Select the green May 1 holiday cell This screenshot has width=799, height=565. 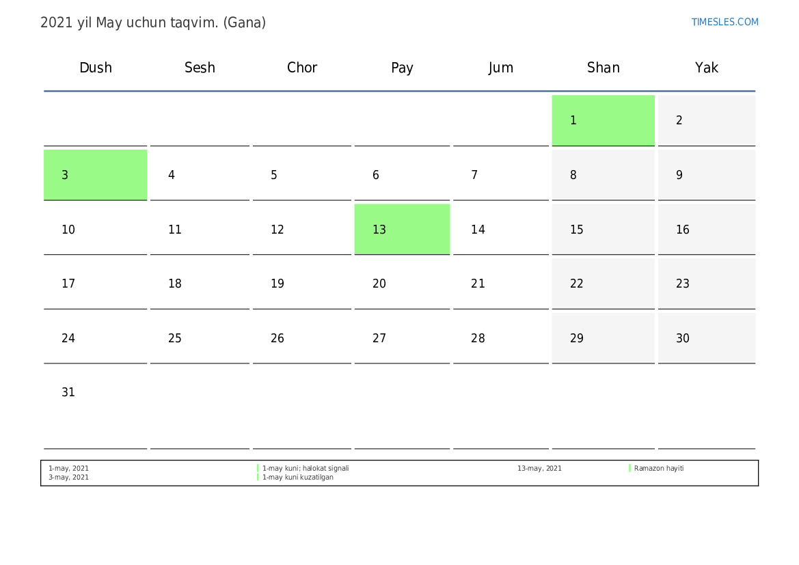[x=603, y=120]
